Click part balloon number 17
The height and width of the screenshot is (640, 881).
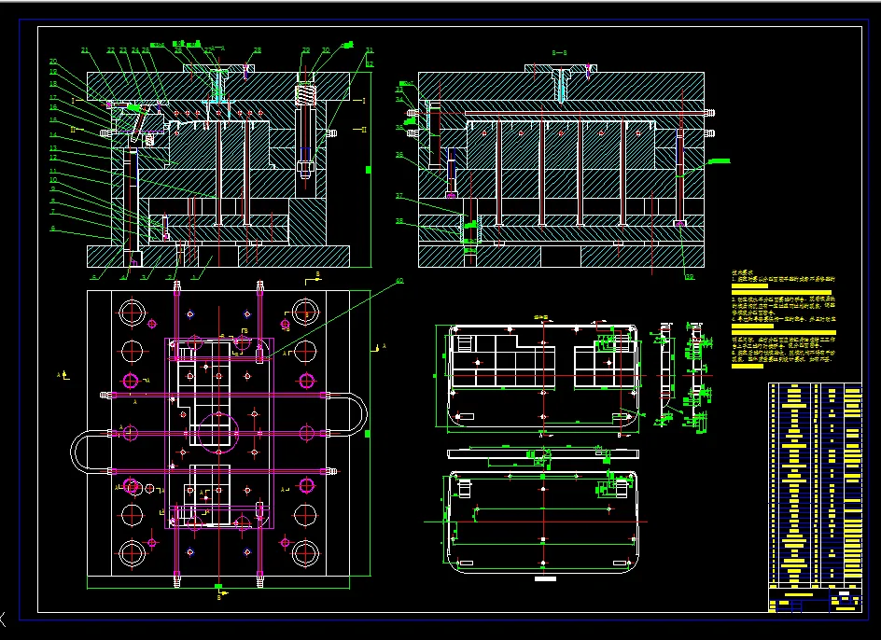coord(53,98)
